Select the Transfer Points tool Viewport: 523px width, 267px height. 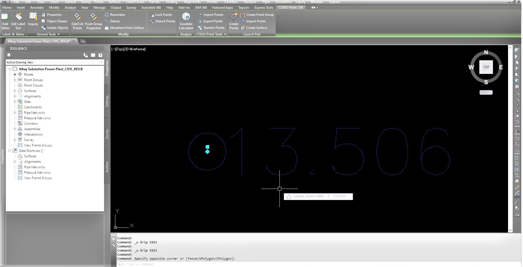pos(211,27)
